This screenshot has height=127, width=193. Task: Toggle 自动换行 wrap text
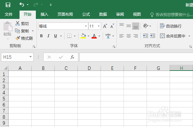171,26
